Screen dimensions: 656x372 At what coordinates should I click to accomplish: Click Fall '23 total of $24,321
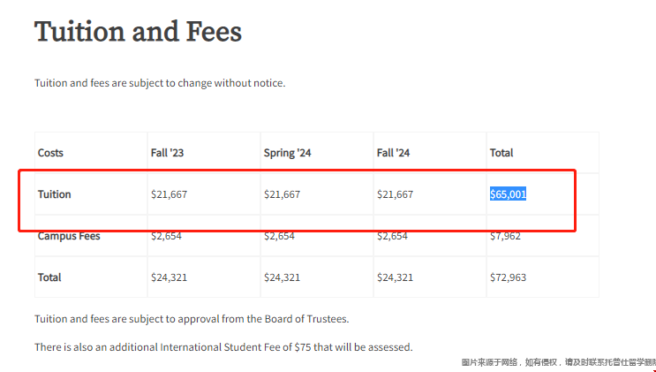pyautogui.click(x=169, y=277)
